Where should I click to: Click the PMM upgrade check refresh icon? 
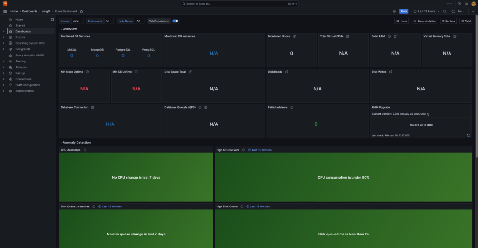468,135
